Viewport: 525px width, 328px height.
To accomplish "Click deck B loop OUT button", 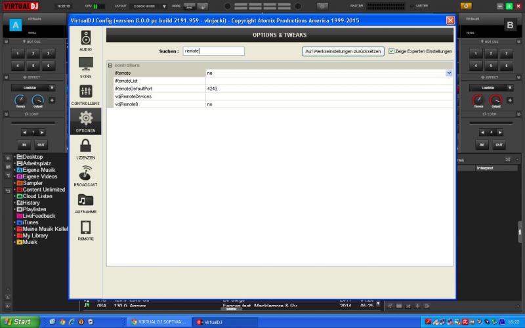I will point(499,144).
